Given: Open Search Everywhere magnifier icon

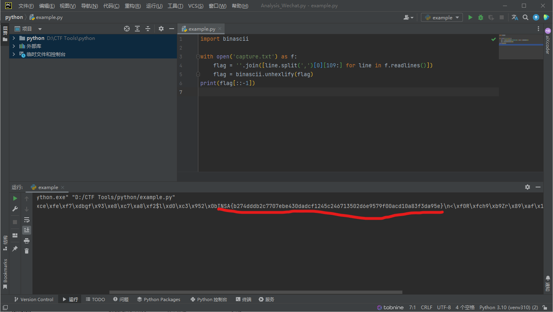Looking at the screenshot, I should (526, 17).
